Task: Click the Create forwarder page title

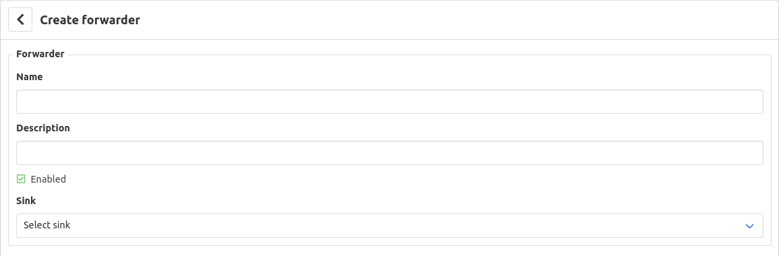Action: tap(90, 20)
